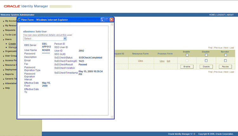Viewport: 238px width, 136px height.
Task: Click the Process Form column header
Action: coord(165,53)
